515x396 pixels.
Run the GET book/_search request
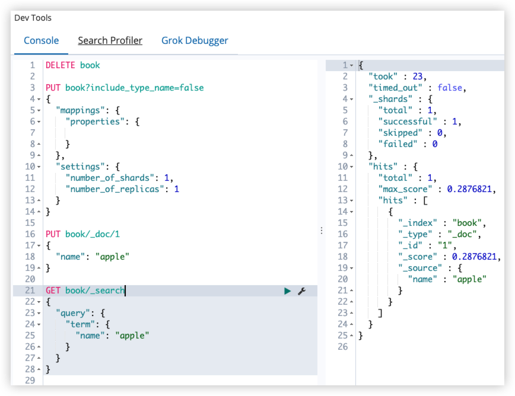(x=287, y=290)
